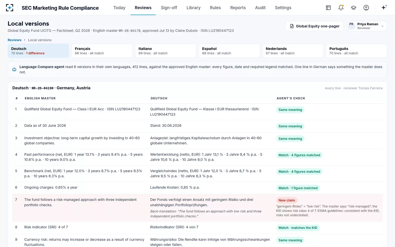Navigate to the Rules tab
Viewport: 395px width, 247px height.
point(215,8)
